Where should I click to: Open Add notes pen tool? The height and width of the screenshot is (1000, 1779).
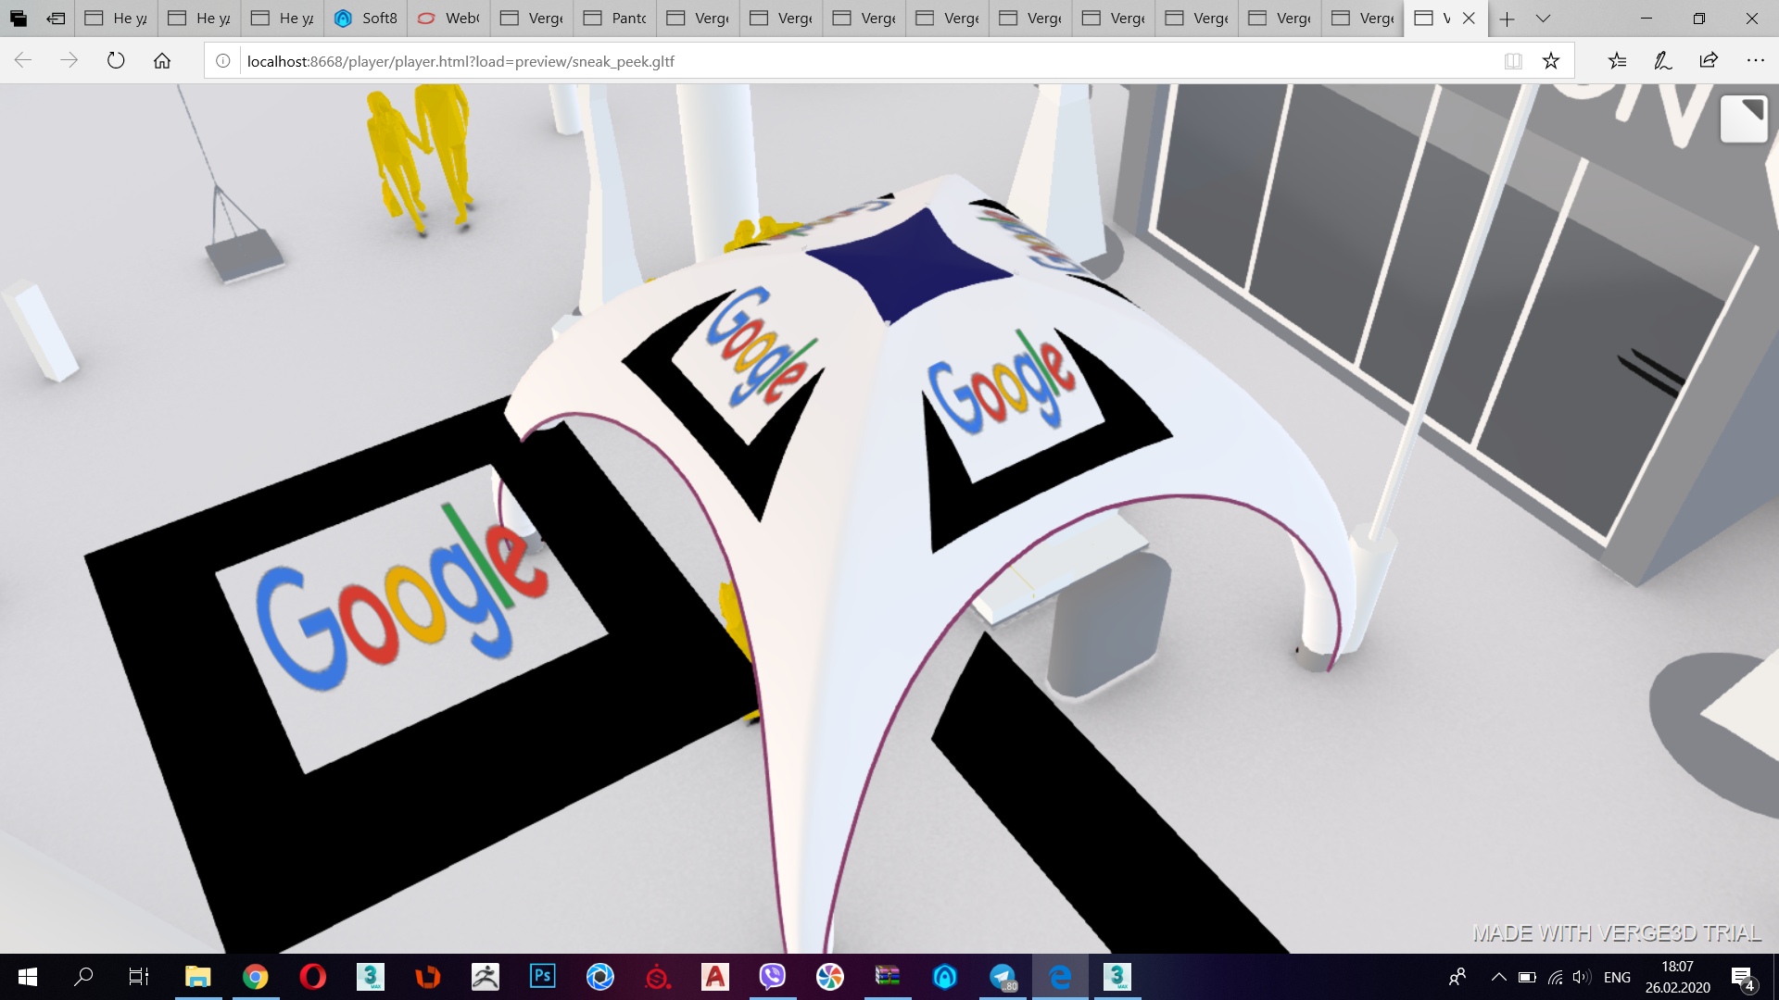point(1663,61)
